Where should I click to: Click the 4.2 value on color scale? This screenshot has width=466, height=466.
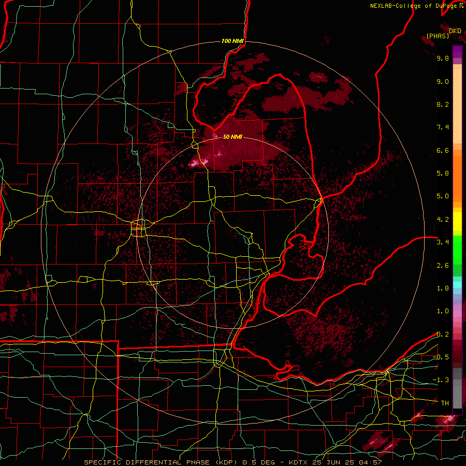(x=443, y=220)
